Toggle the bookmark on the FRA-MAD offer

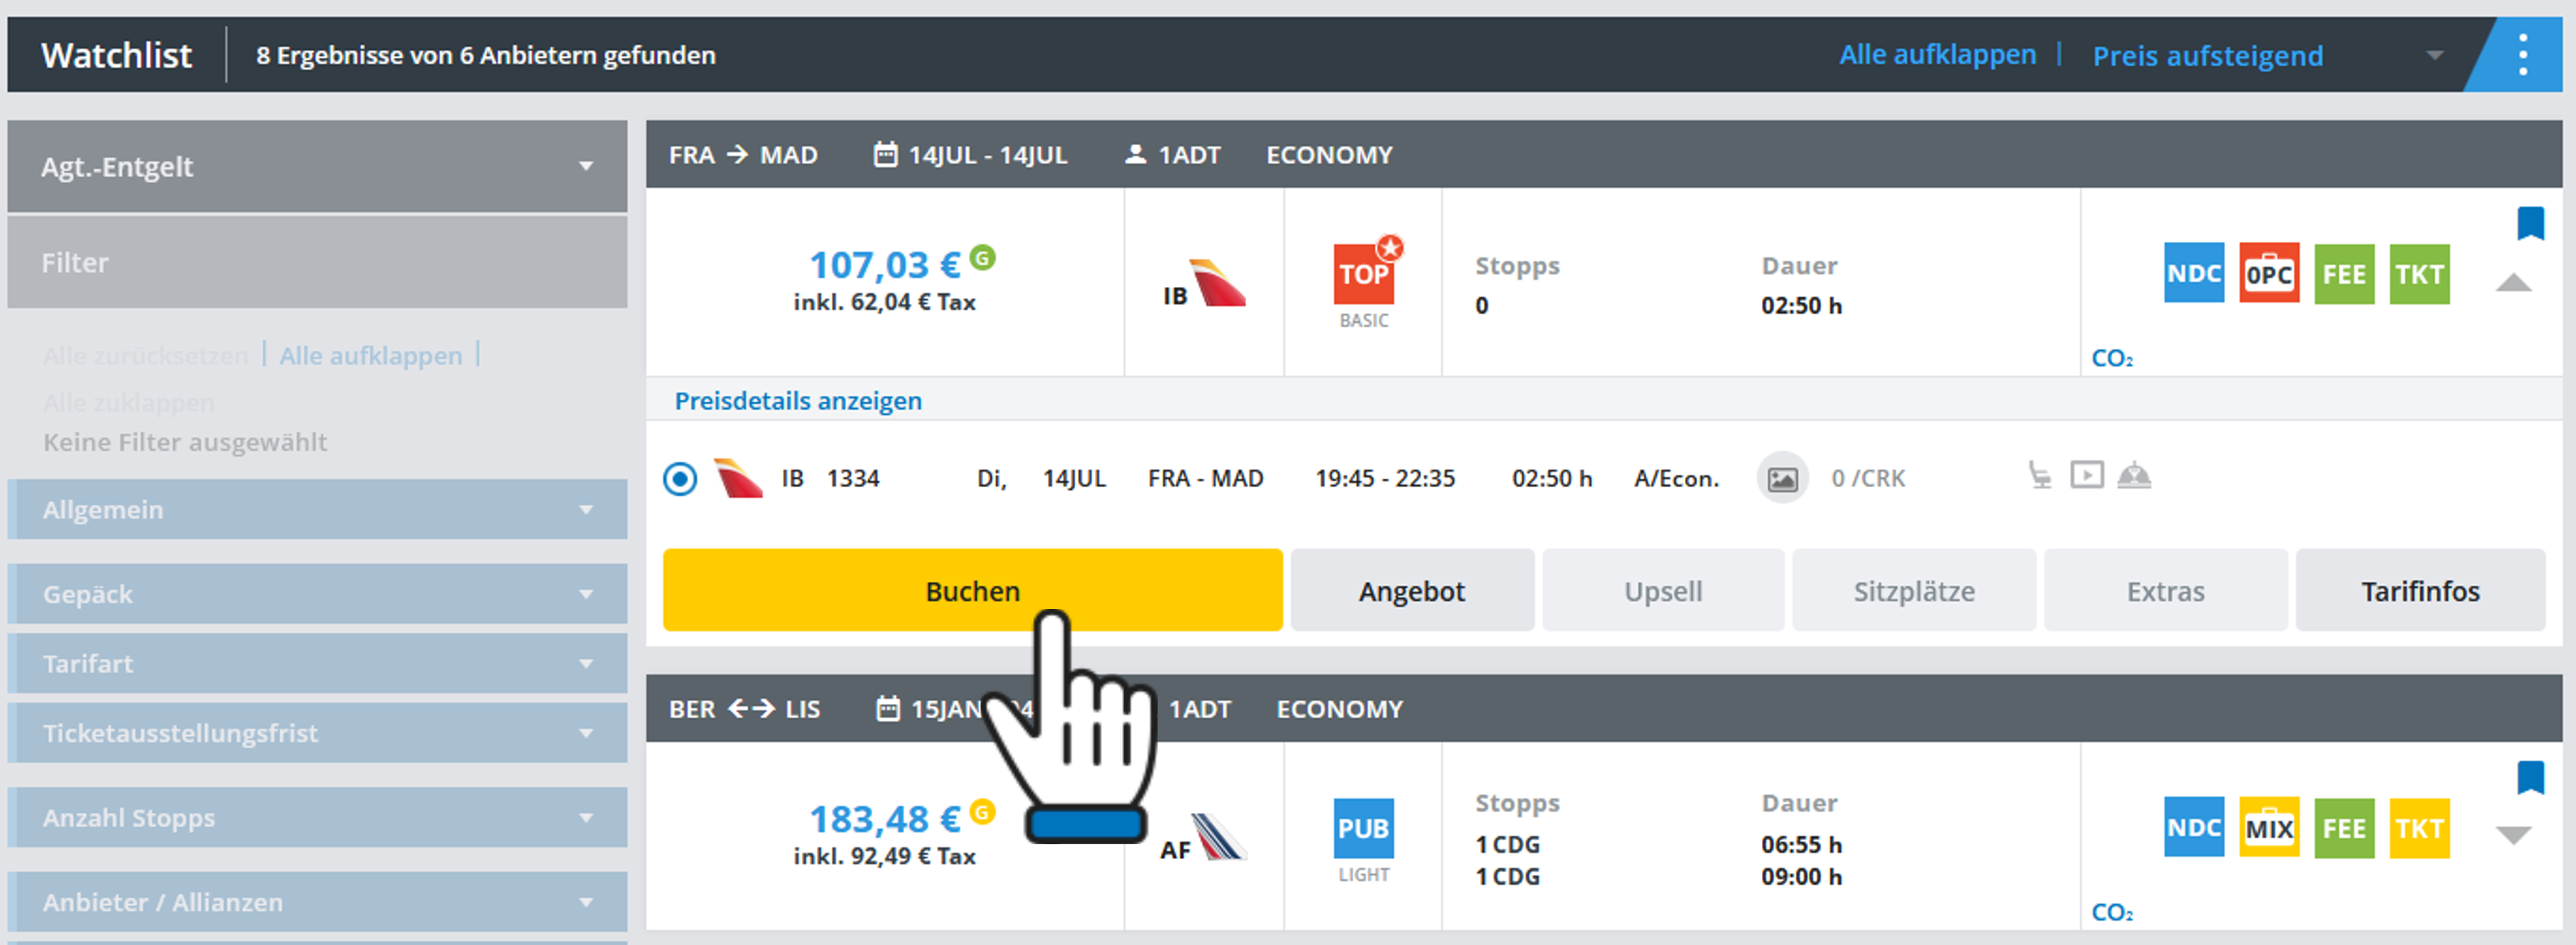pos(2529,222)
